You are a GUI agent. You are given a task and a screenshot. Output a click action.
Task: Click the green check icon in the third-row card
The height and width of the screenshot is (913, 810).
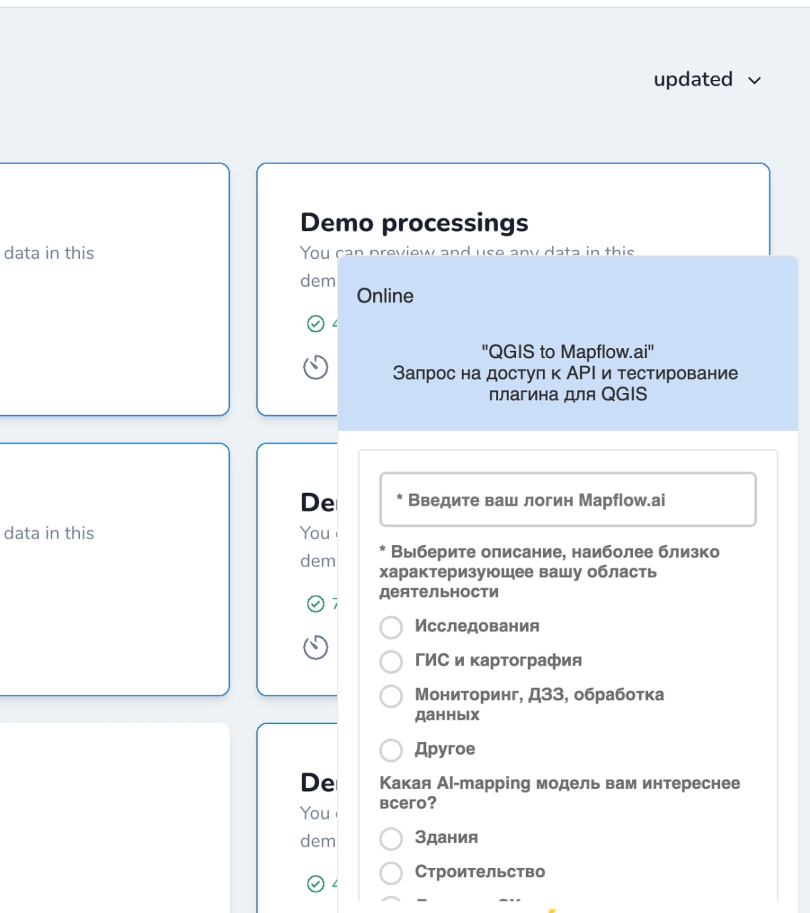(315, 884)
